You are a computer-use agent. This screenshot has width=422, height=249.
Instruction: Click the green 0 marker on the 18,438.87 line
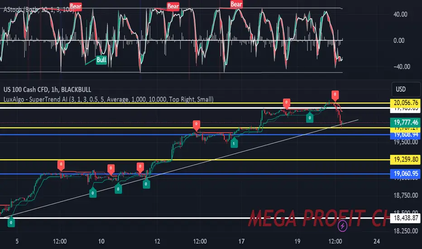pos(11,222)
